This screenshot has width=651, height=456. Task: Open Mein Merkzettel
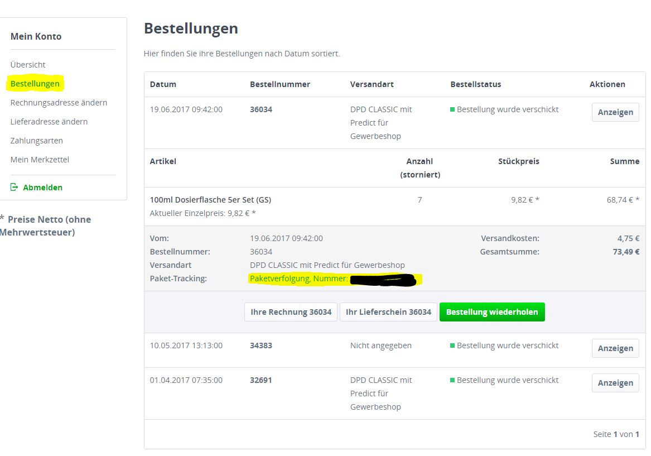40,160
